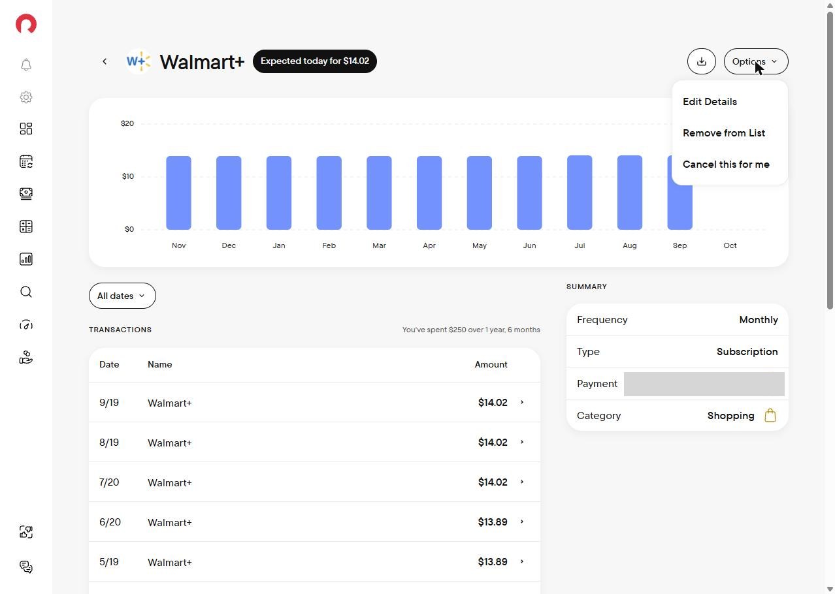Viewport: 835px width, 594px height.
Task: Click the Jul bar in chart
Action: [580, 193]
